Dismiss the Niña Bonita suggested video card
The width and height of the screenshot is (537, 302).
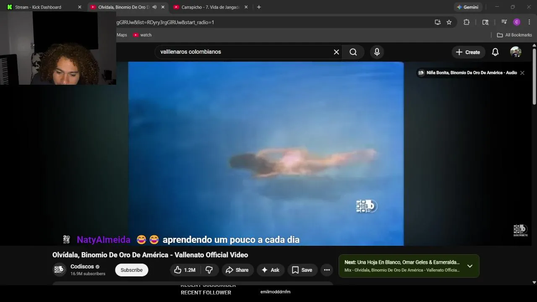click(x=522, y=73)
